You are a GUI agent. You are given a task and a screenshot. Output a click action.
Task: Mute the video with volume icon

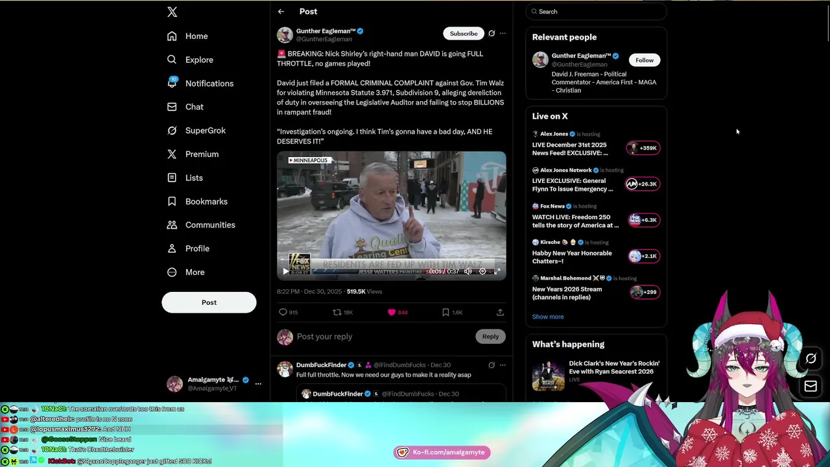pos(468,272)
